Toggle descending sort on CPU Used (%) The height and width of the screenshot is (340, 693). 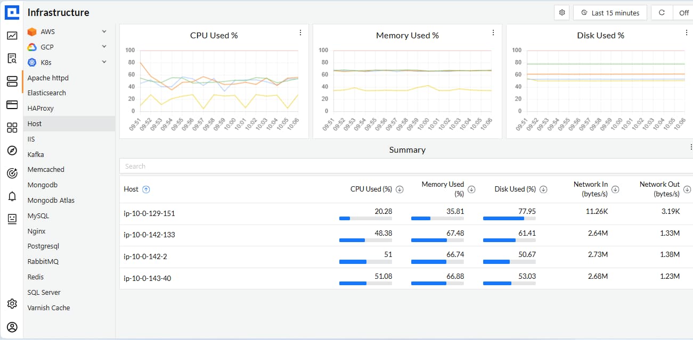pyautogui.click(x=400, y=189)
